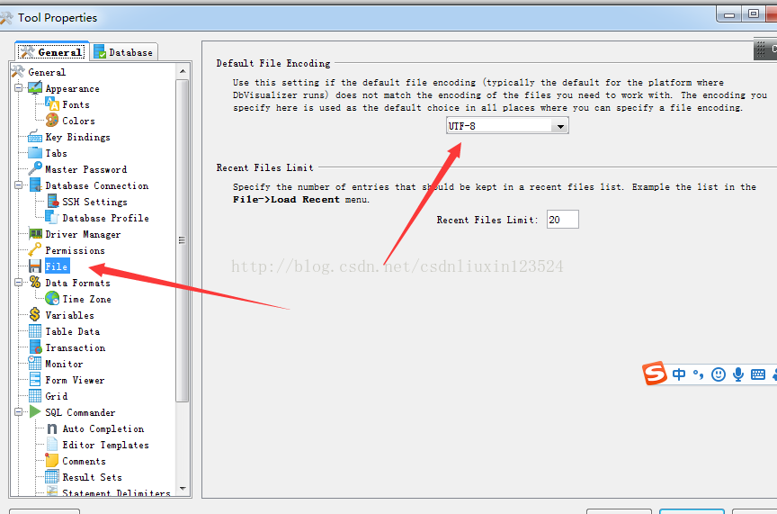
Task: Select Form Viewer in the tree
Action: click(75, 380)
